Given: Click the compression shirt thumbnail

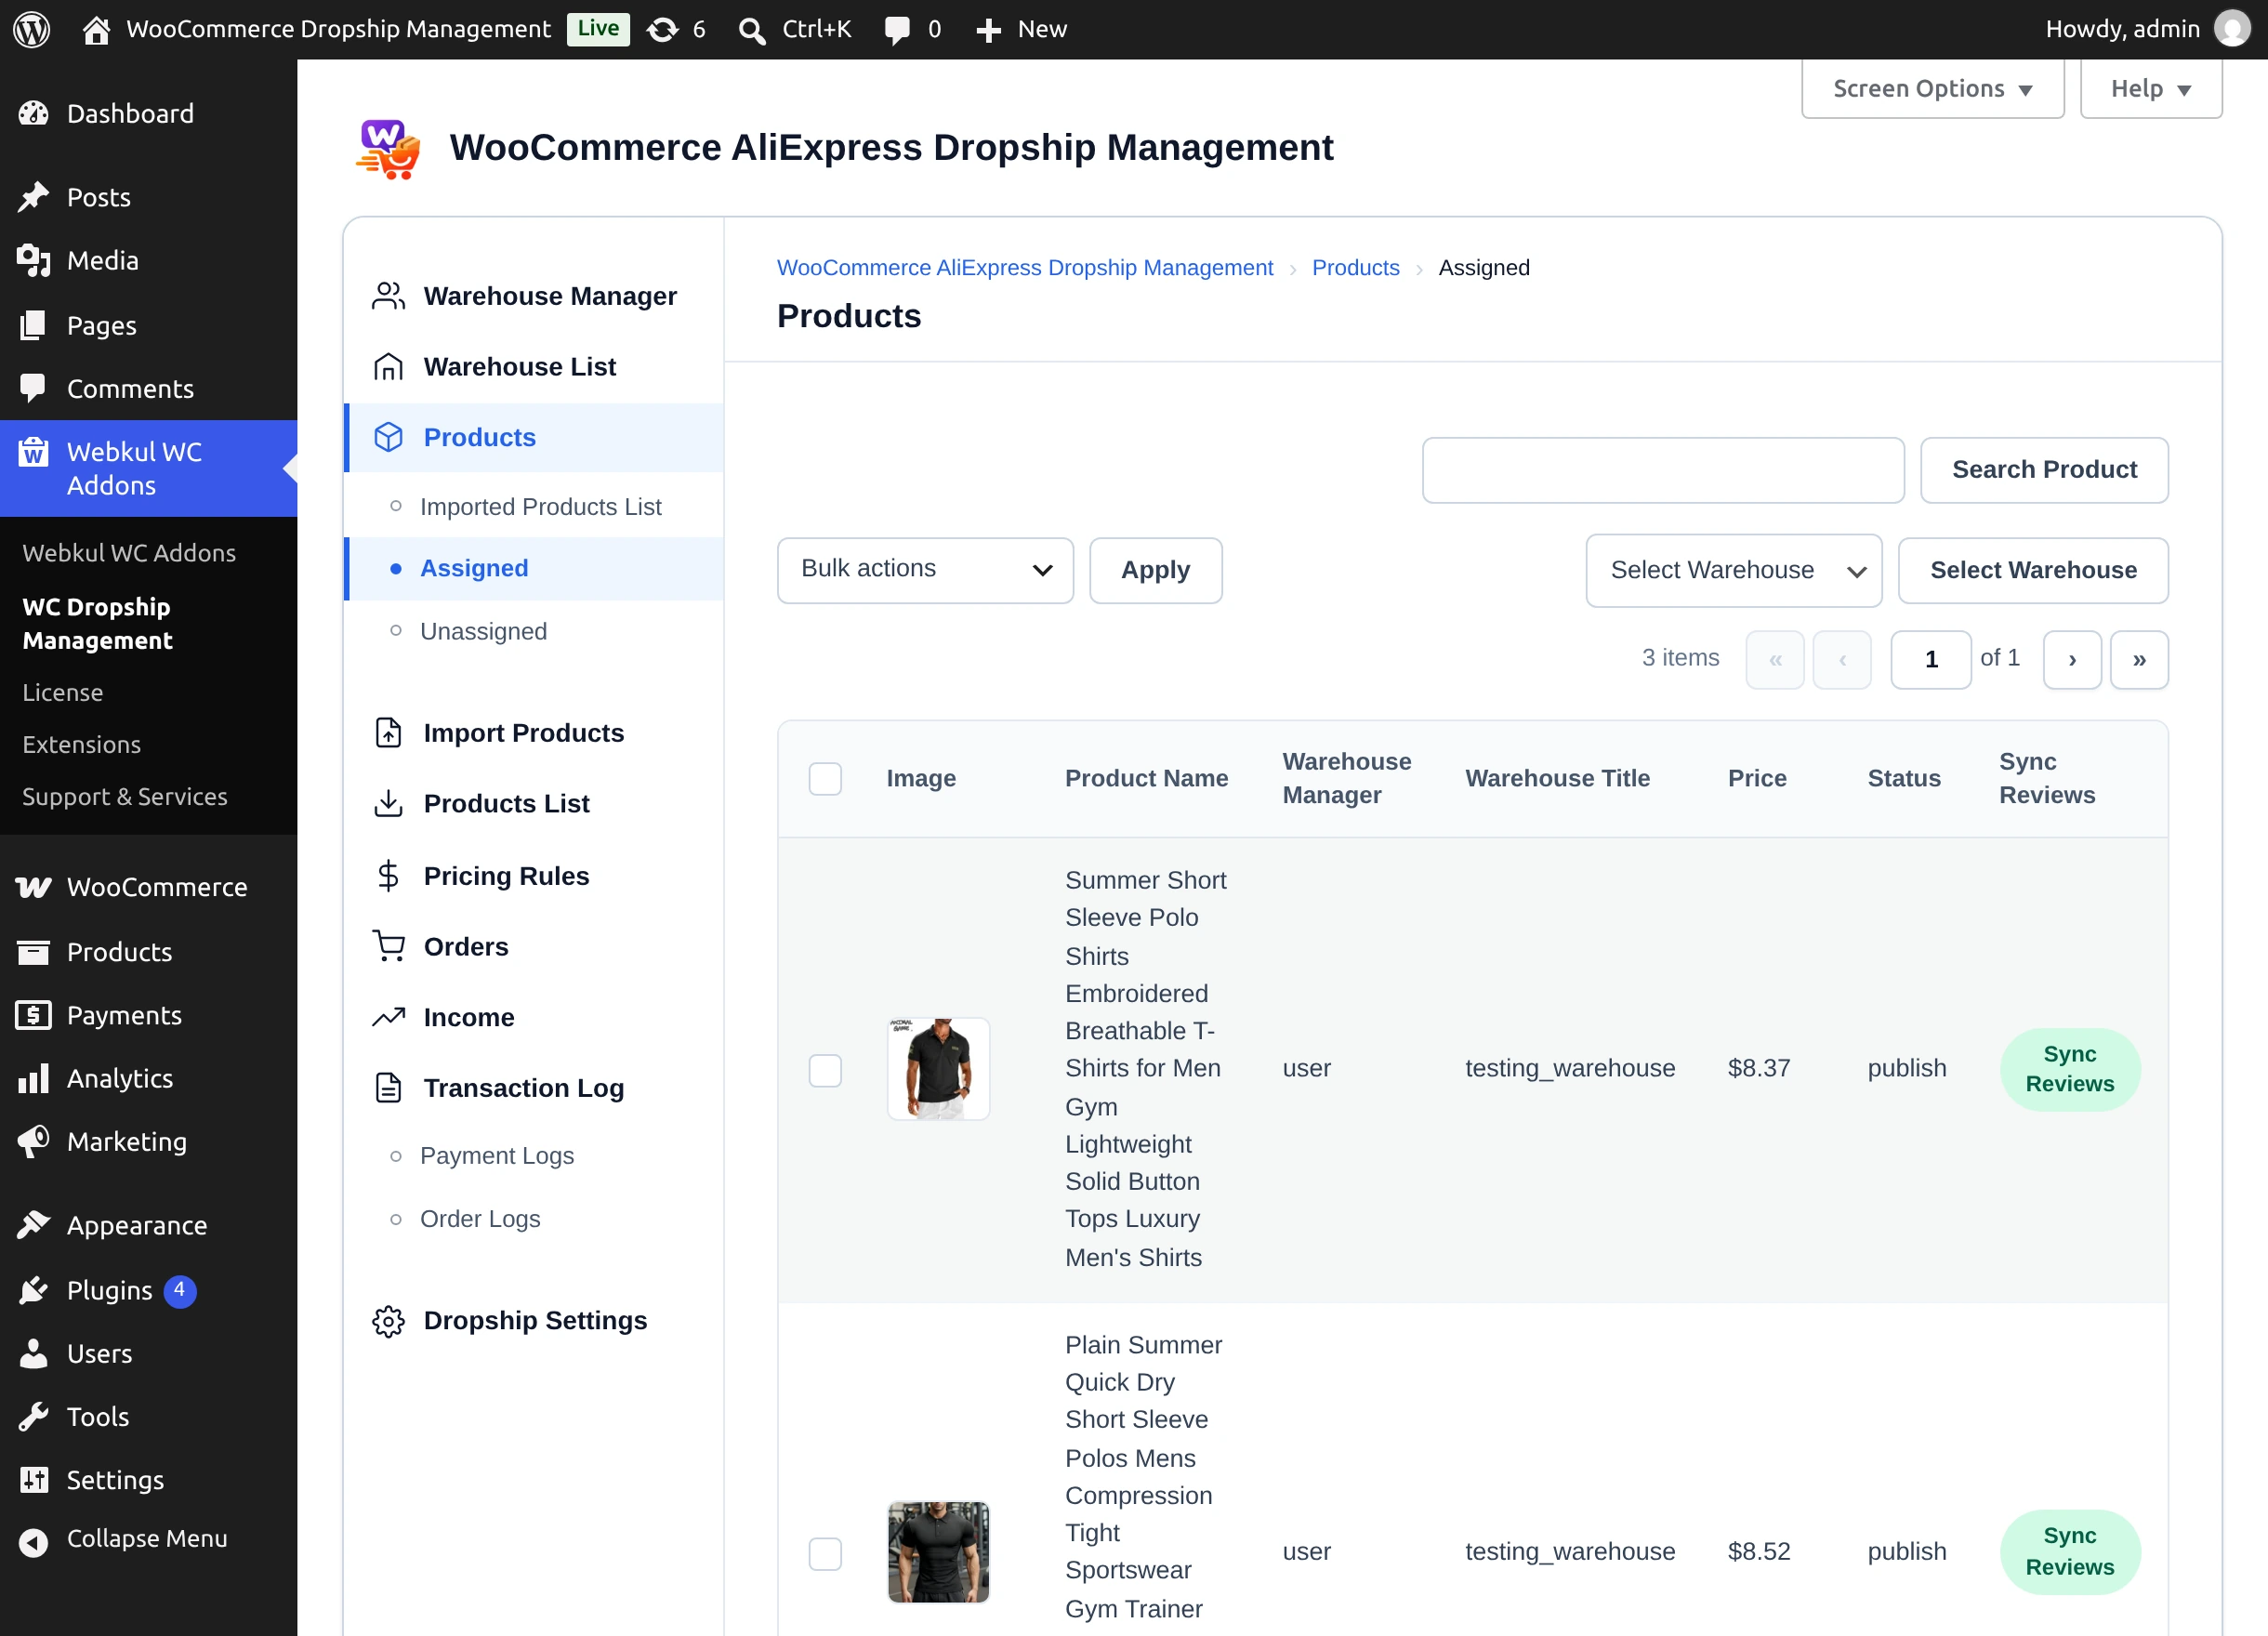Looking at the screenshot, I should [x=938, y=1552].
